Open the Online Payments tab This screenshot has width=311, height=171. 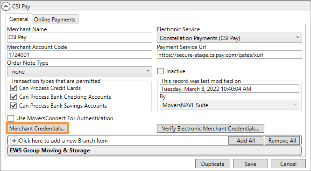click(55, 20)
